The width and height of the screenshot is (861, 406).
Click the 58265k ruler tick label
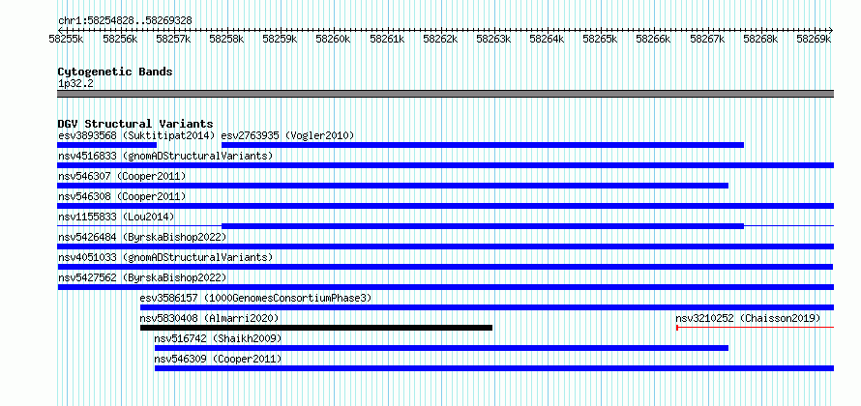pyautogui.click(x=600, y=39)
